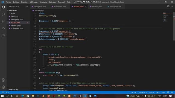The width and height of the screenshot is (175, 98).
Task: Click the '//connexion à la base de données' comment
Action: pyautogui.click(x=56, y=47)
